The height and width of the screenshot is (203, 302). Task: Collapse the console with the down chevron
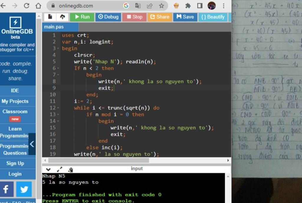click(48, 170)
